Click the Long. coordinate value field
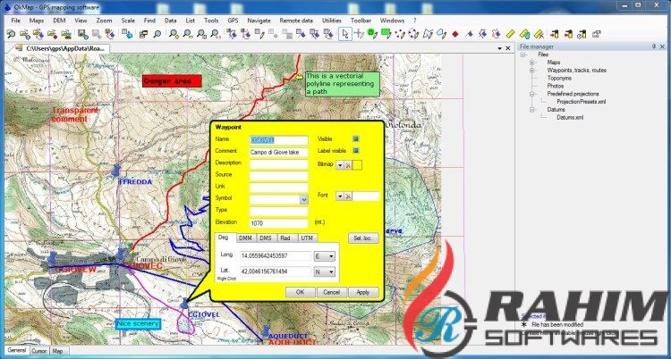The image size is (671, 359). (276, 255)
